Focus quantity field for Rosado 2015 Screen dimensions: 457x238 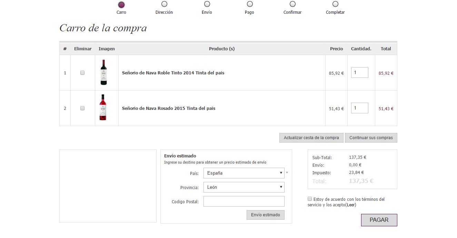360,108
